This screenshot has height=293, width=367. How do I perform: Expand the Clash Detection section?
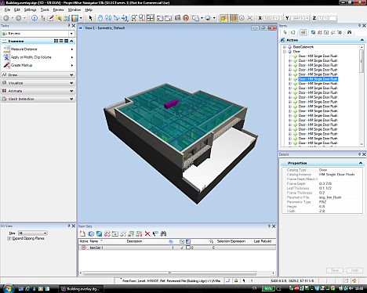click(x=38, y=99)
